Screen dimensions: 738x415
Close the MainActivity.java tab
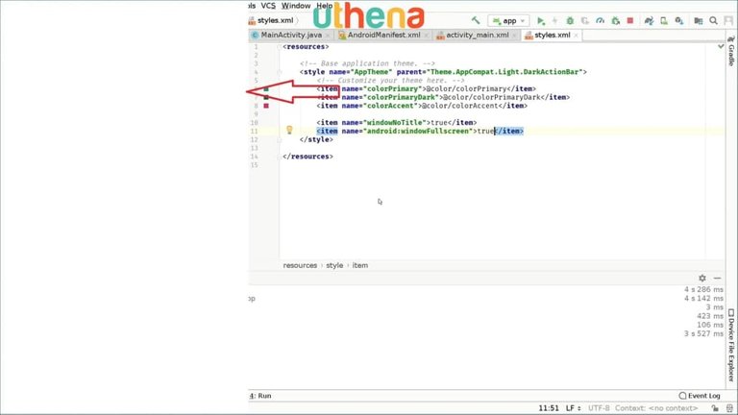tap(328, 36)
